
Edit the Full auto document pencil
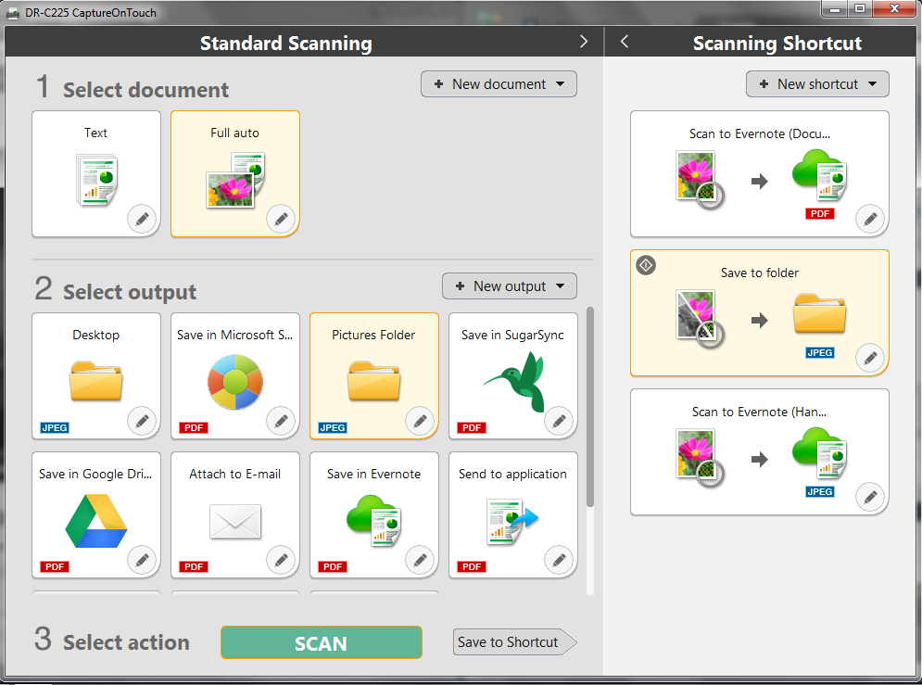point(281,220)
